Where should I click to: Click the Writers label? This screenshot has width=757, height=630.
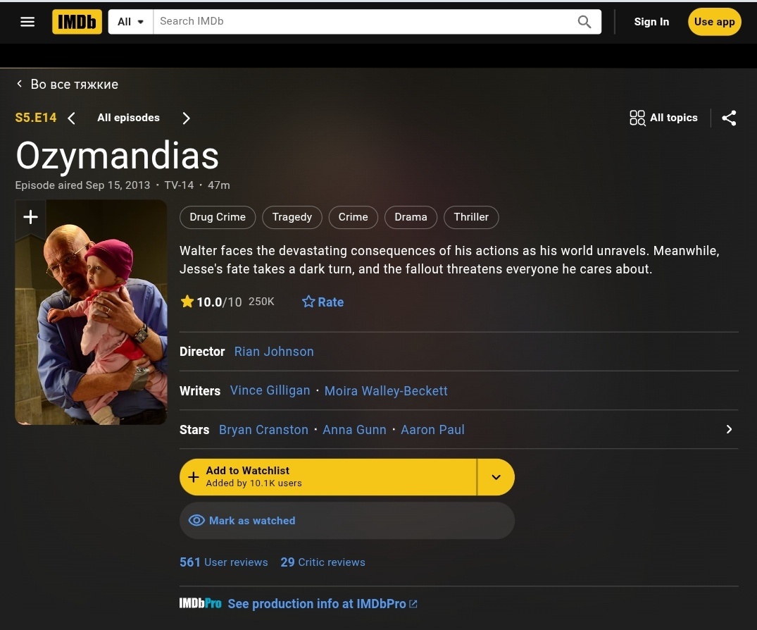(x=200, y=391)
